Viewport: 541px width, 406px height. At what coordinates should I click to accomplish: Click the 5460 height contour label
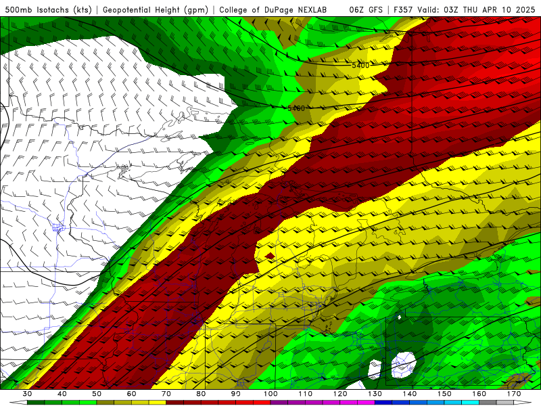[x=296, y=108]
